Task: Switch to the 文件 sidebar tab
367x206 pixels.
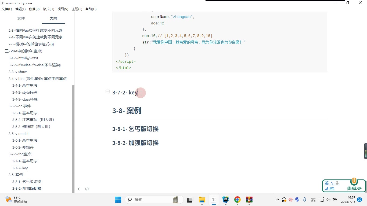Action: click(21, 18)
